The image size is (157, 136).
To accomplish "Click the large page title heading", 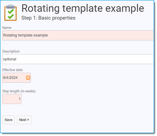I will [x=83, y=8].
